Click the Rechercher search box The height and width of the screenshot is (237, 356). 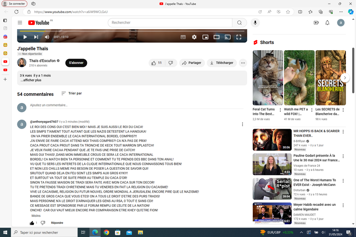pos(170,23)
